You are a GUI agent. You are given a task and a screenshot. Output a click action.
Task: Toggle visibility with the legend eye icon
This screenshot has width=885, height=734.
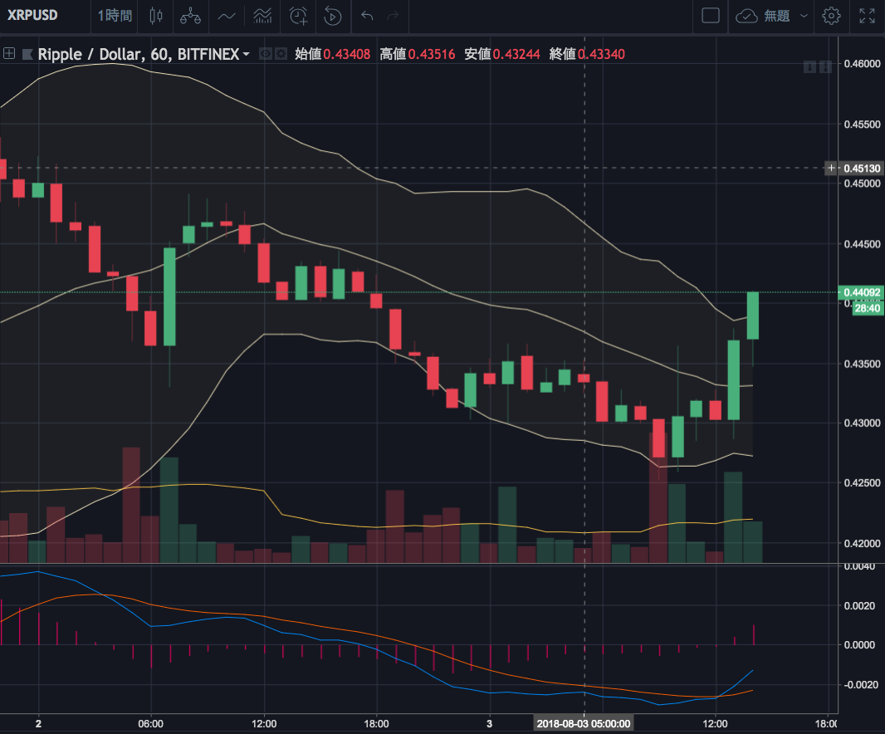click(266, 54)
